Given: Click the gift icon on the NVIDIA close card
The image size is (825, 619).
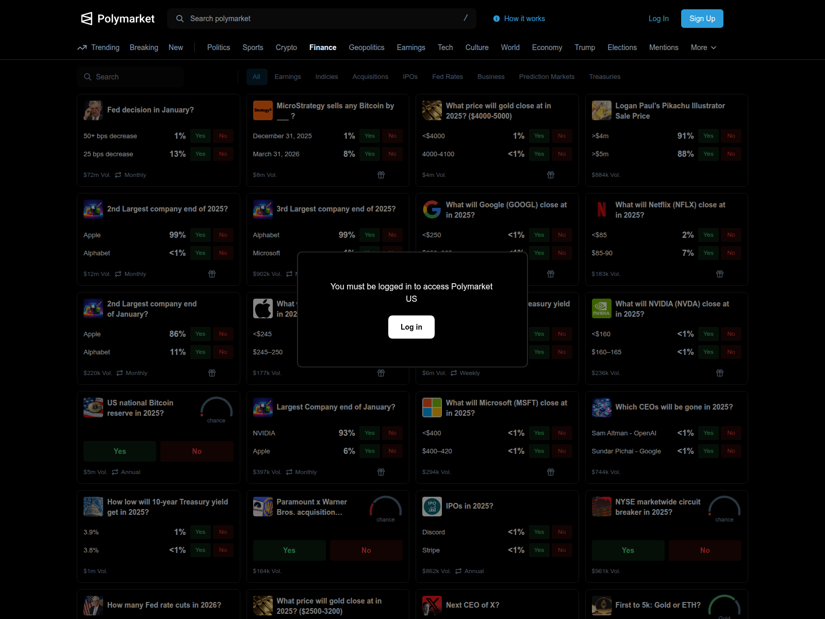Looking at the screenshot, I should tap(720, 373).
